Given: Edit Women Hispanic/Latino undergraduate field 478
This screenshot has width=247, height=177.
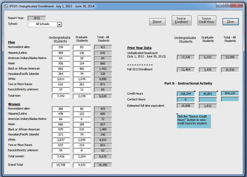Looking at the screenshot, I should (x=61, y=114).
